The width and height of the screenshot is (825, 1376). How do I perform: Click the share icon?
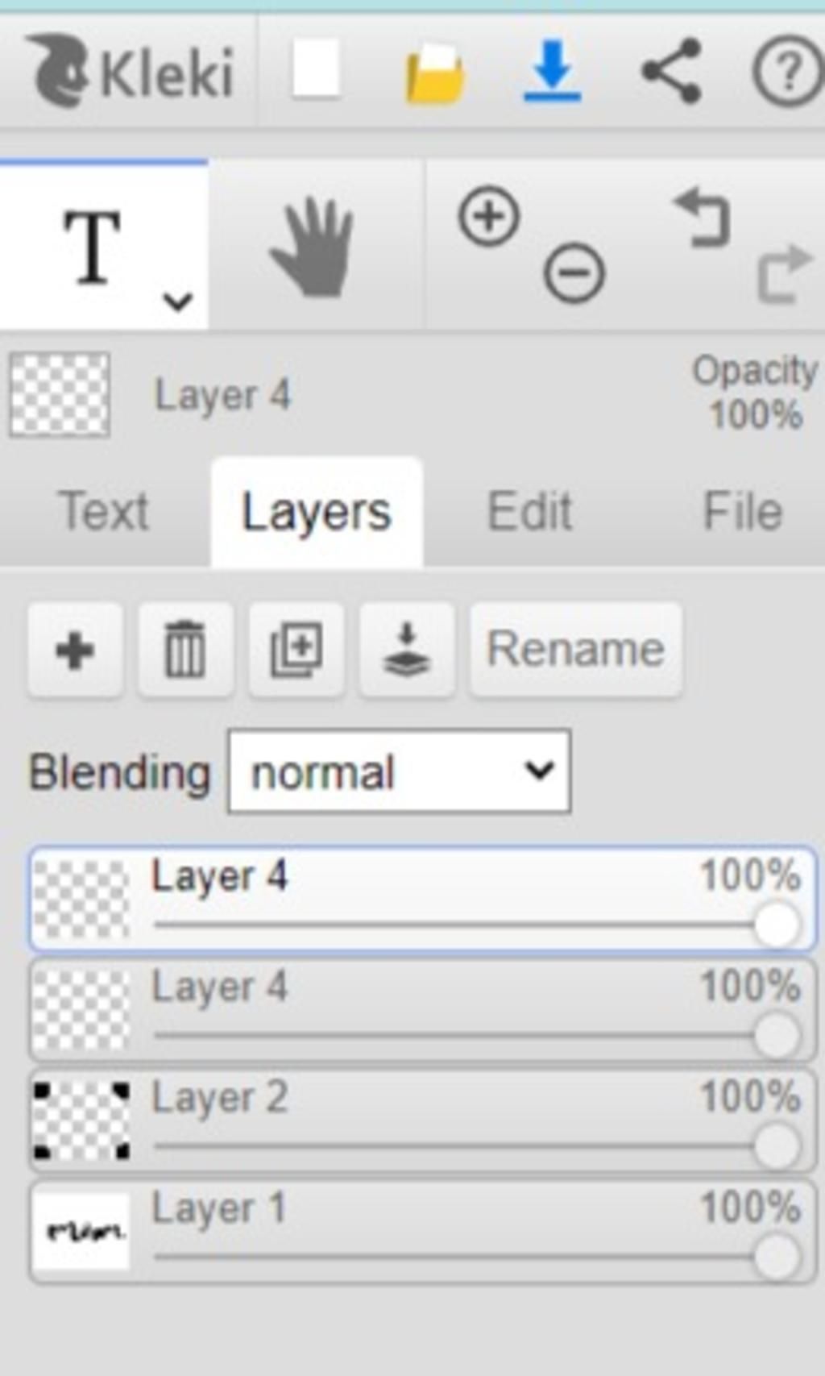(x=671, y=71)
